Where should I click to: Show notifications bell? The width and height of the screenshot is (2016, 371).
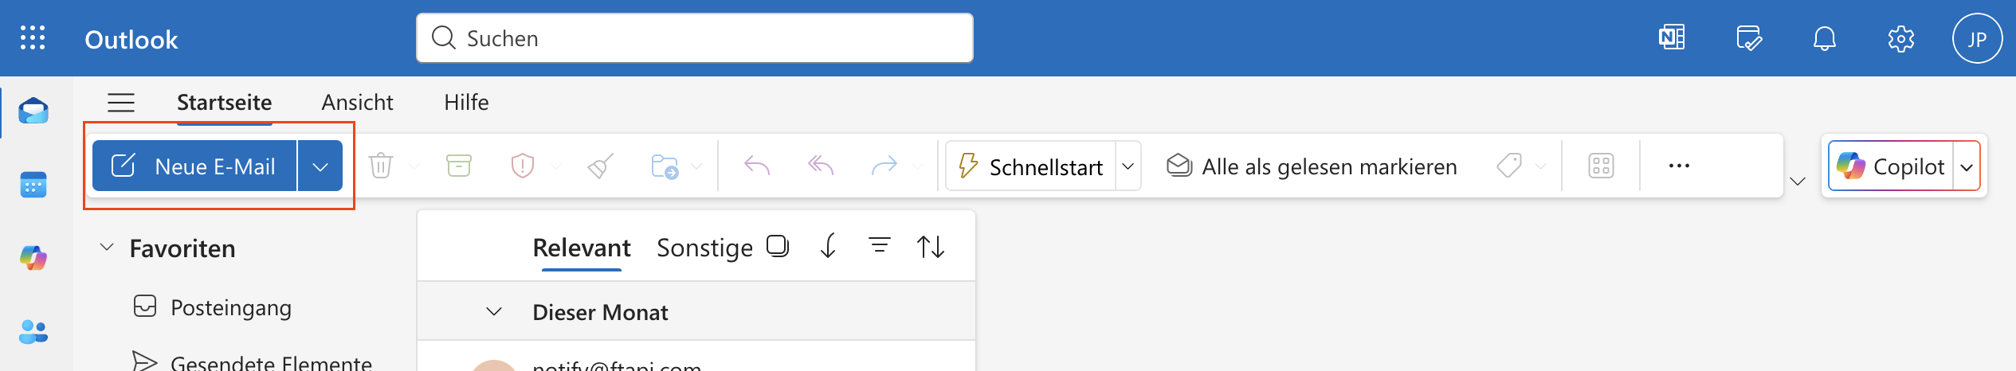(1825, 38)
